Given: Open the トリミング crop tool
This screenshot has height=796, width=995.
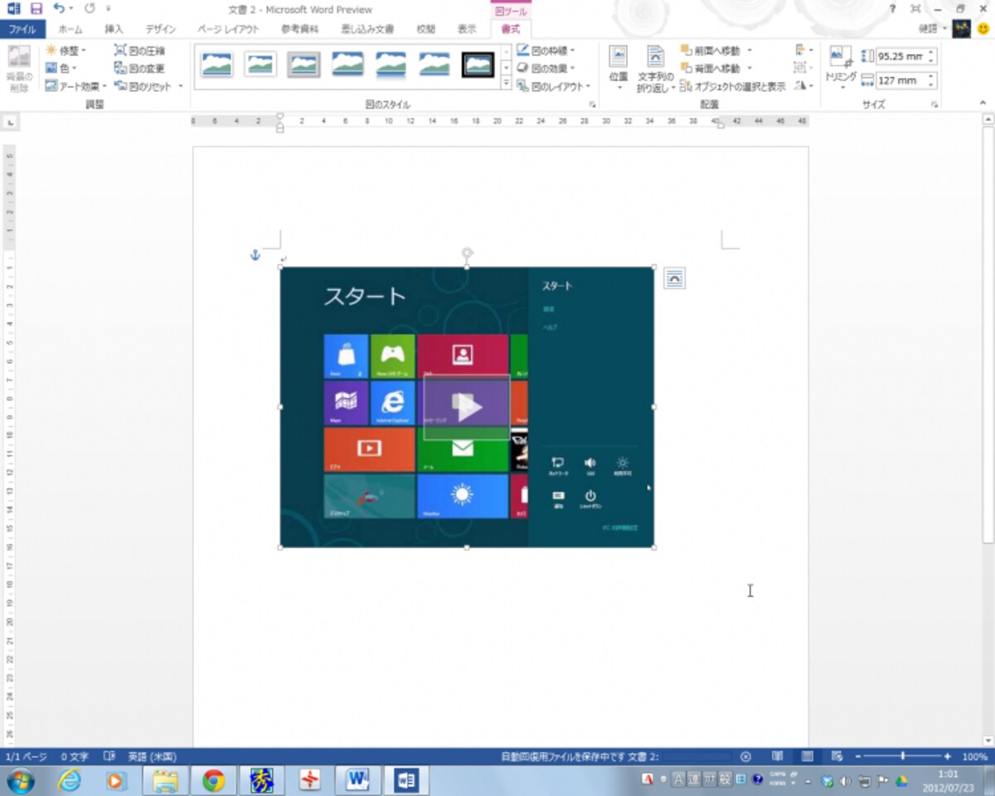Looking at the screenshot, I should [x=841, y=68].
